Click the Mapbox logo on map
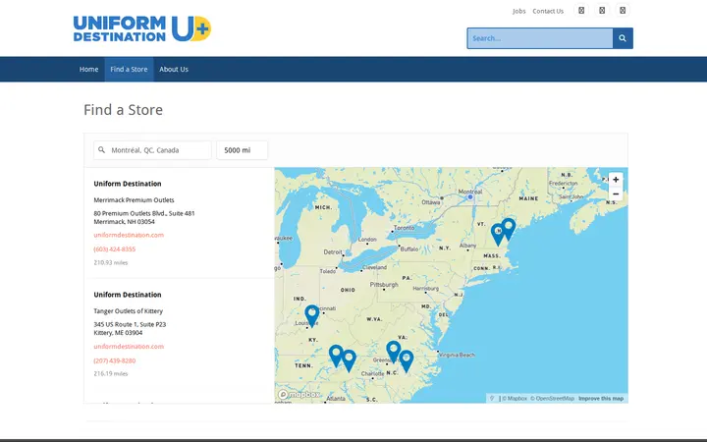Screen dimensions: 707x442 299,395
